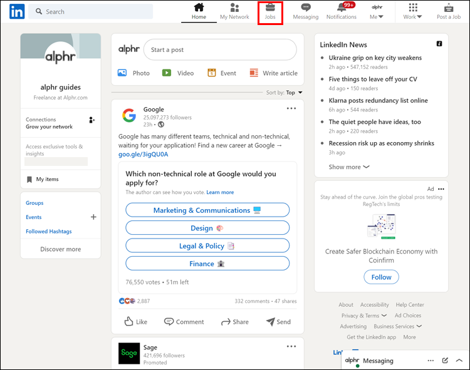Like the Google post
Screen dimensions: 470x370
(x=136, y=322)
